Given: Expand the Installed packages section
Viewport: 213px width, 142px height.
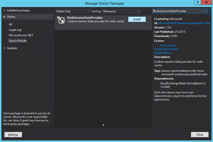Looking at the screenshot, I should click(4, 10).
